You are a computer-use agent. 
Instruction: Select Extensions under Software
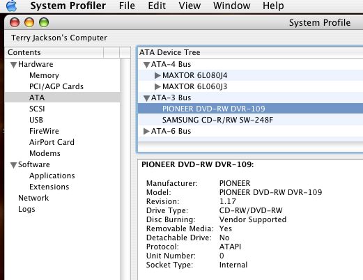pyautogui.click(x=49, y=187)
